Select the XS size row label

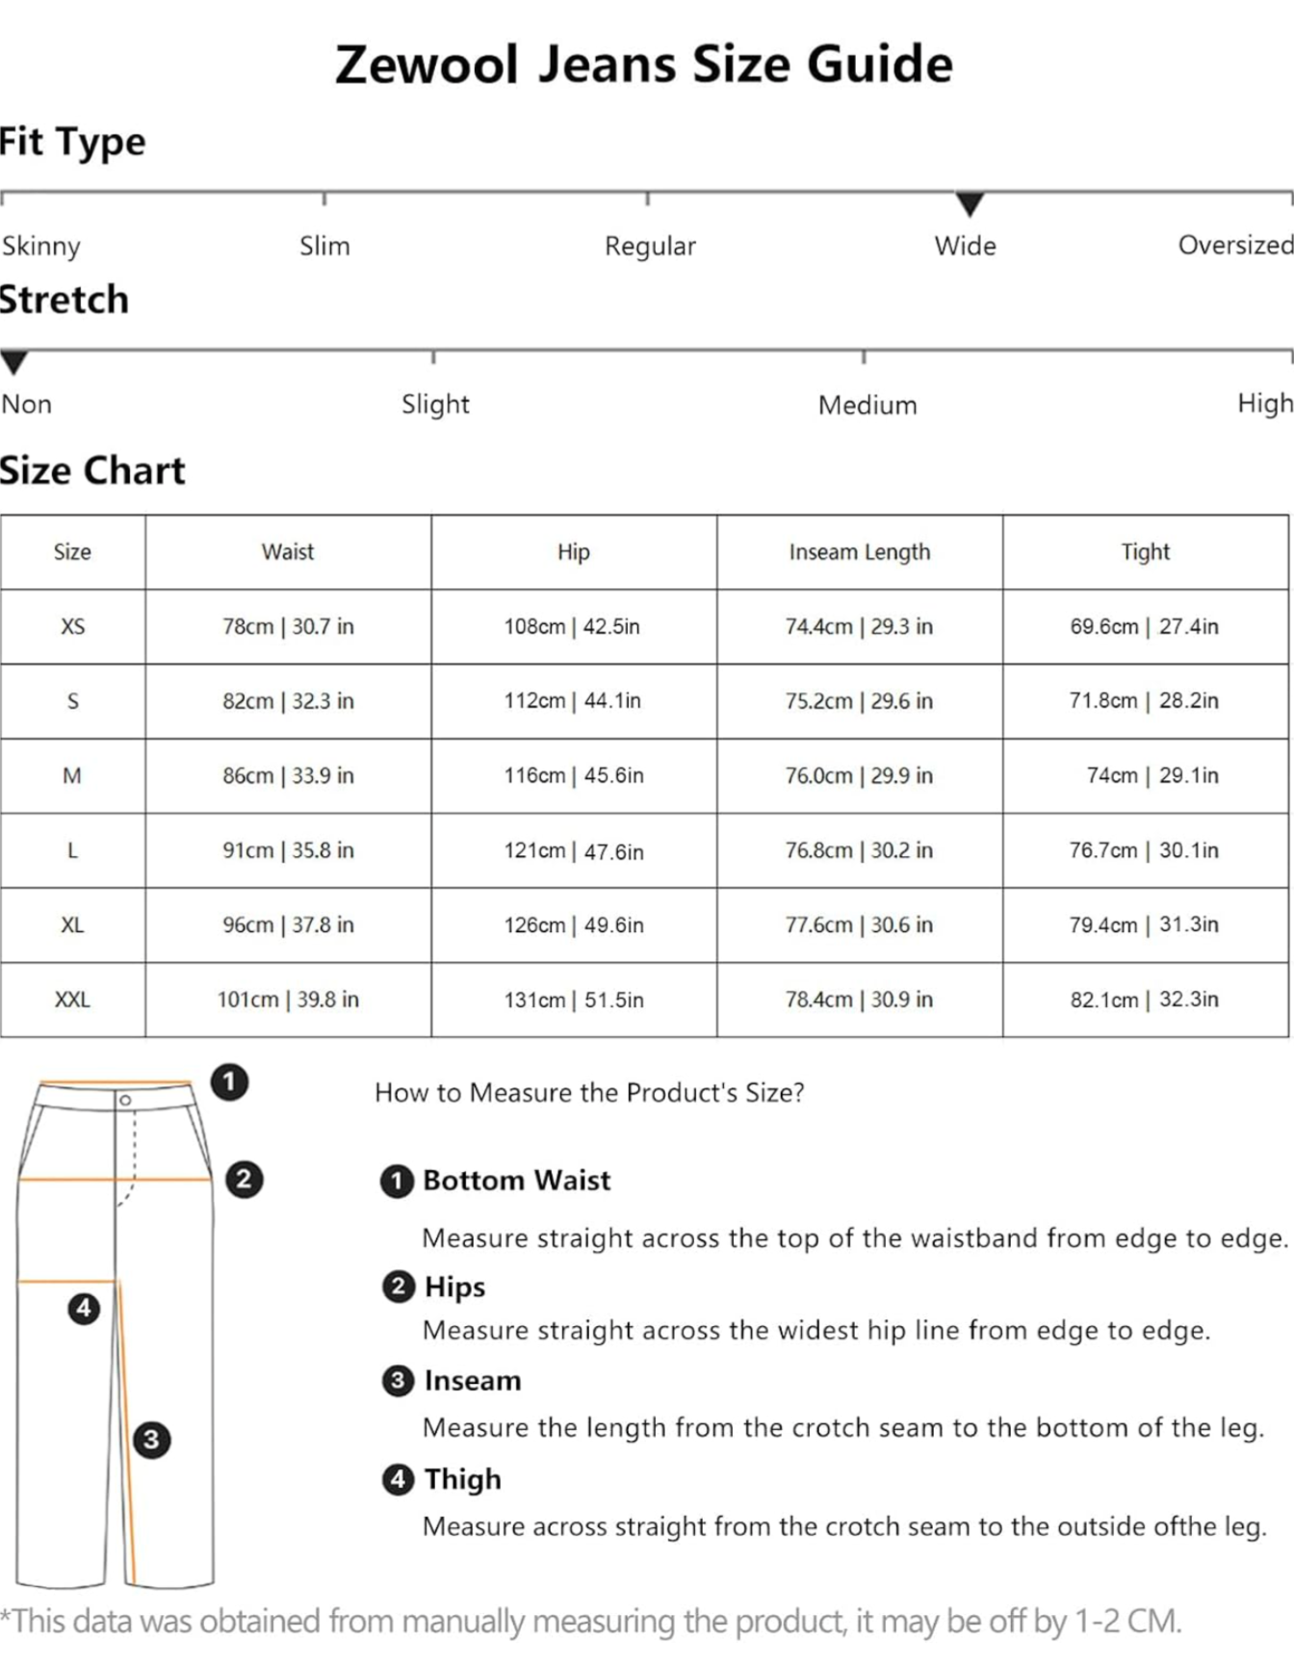pyautogui.click(x=72, y=627)
